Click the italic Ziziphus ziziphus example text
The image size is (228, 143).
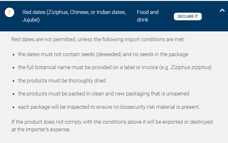pyautogui.click(x=191, y=68)
